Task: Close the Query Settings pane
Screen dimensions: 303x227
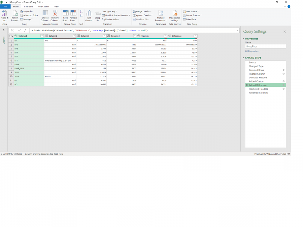Action: click(x=284, y=32)
